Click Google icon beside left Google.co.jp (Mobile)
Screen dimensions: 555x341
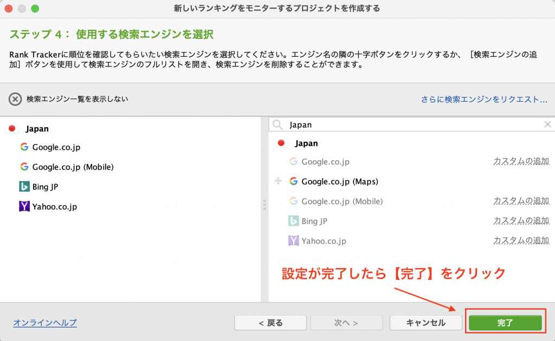24,166
